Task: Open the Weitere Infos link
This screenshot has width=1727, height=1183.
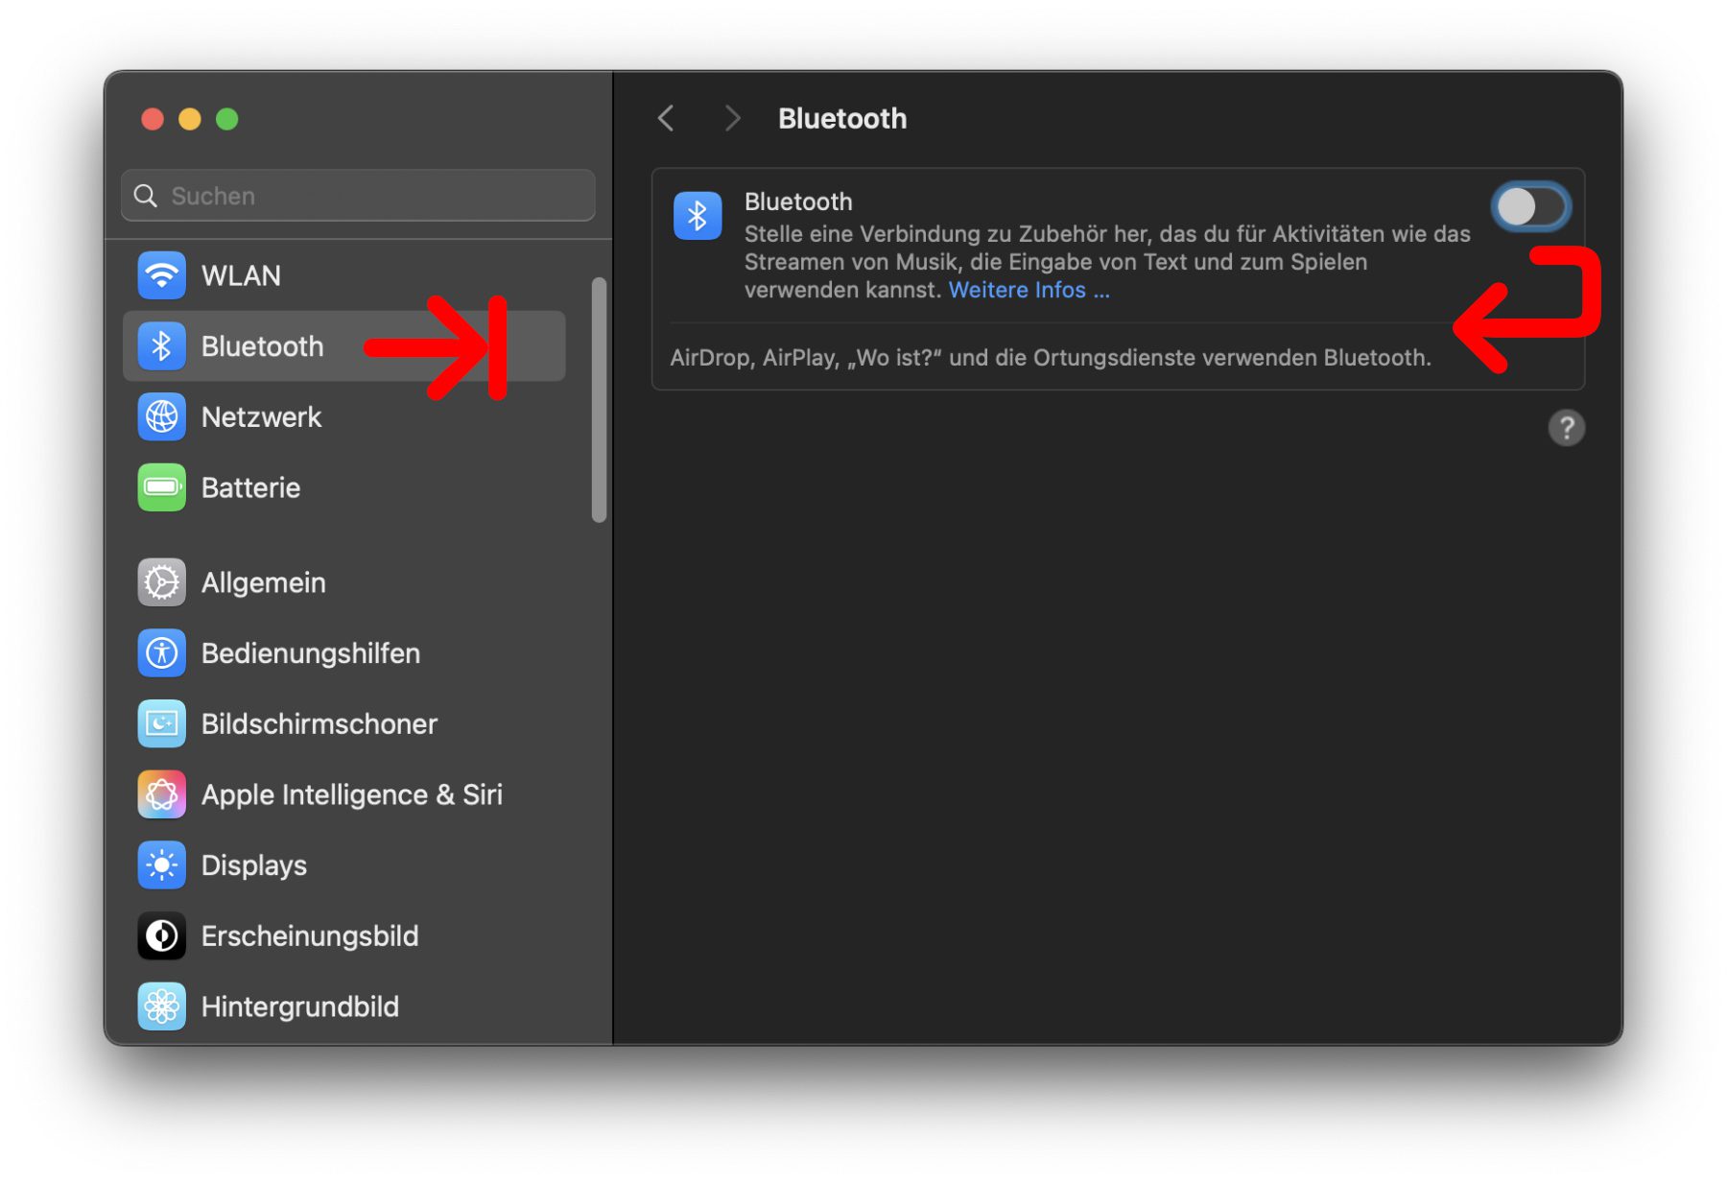Action: click(1028, 290)
